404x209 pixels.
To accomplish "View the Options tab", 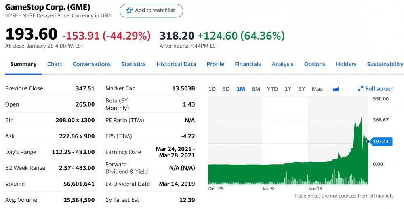I will tap(314, 64).
